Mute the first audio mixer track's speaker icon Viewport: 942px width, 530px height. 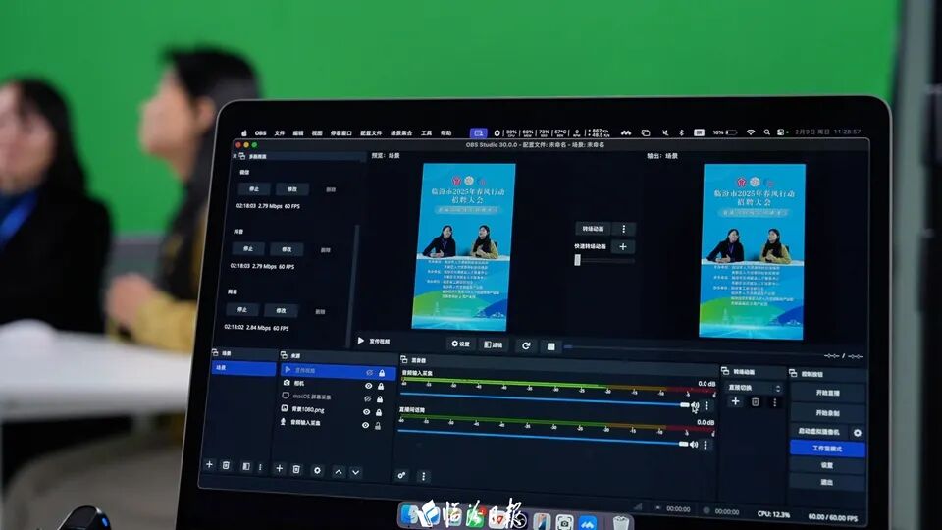pyautogui.click(x=694, y=405)
